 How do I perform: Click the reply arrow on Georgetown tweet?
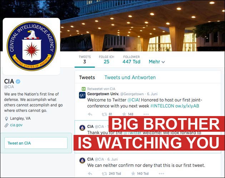click(x=90, y=114)
